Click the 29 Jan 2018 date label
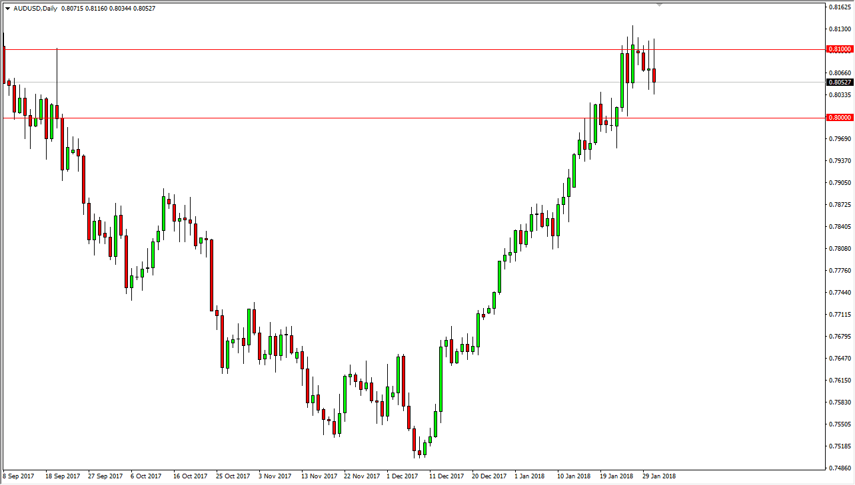Image resolution: width=855 pixels, height=485 pixels. [660, 476]
